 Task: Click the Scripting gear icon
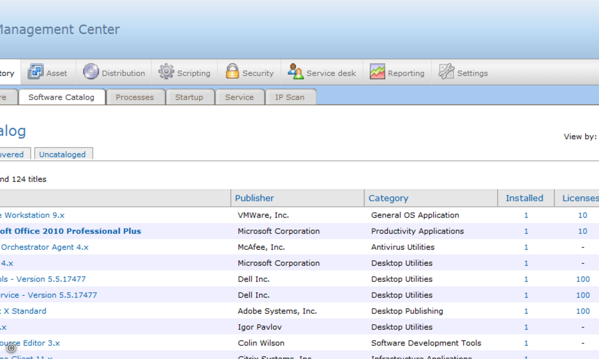(166, 72)
